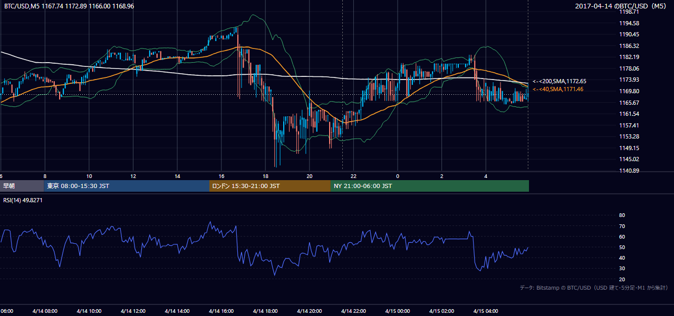Select the 40 SMA label reading 1171.46
Screen dimensions: 674x316
pyautogui.click(x=558, y=90)
